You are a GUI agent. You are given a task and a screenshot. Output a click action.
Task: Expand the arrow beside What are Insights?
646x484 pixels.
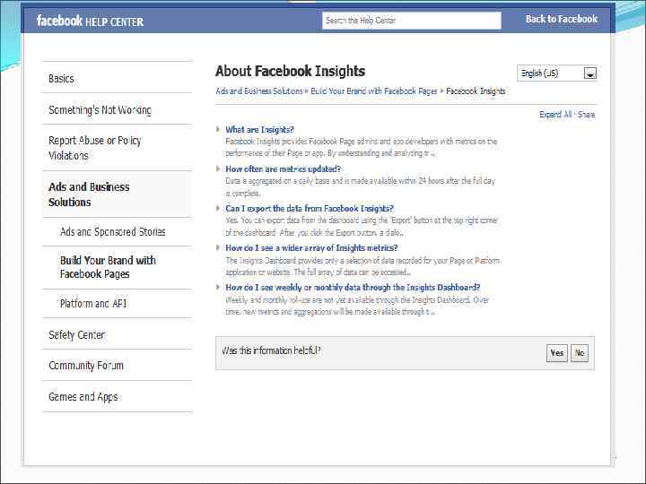[x=218, y=129]
